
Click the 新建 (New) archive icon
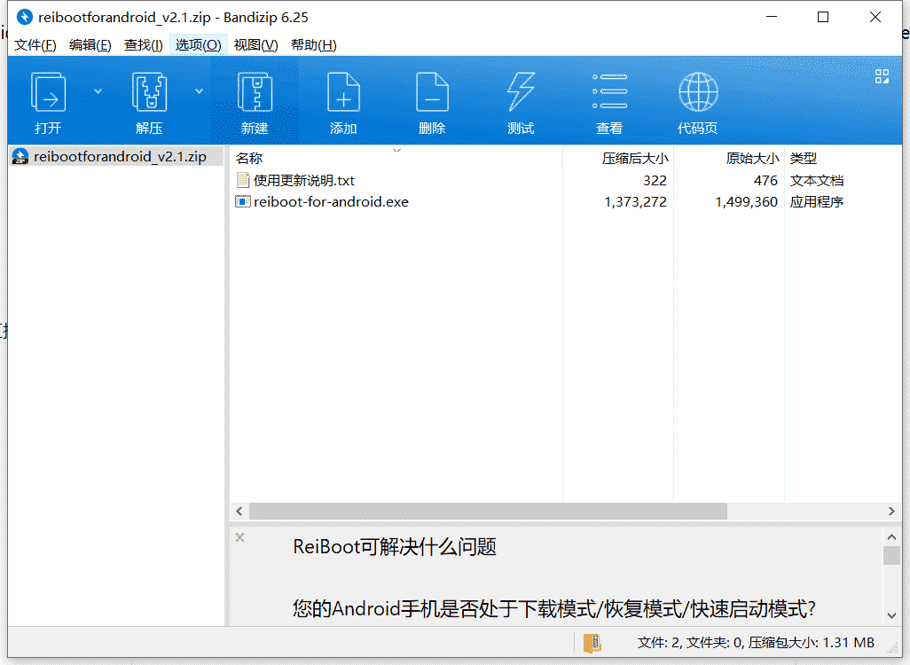coord(255,91)
